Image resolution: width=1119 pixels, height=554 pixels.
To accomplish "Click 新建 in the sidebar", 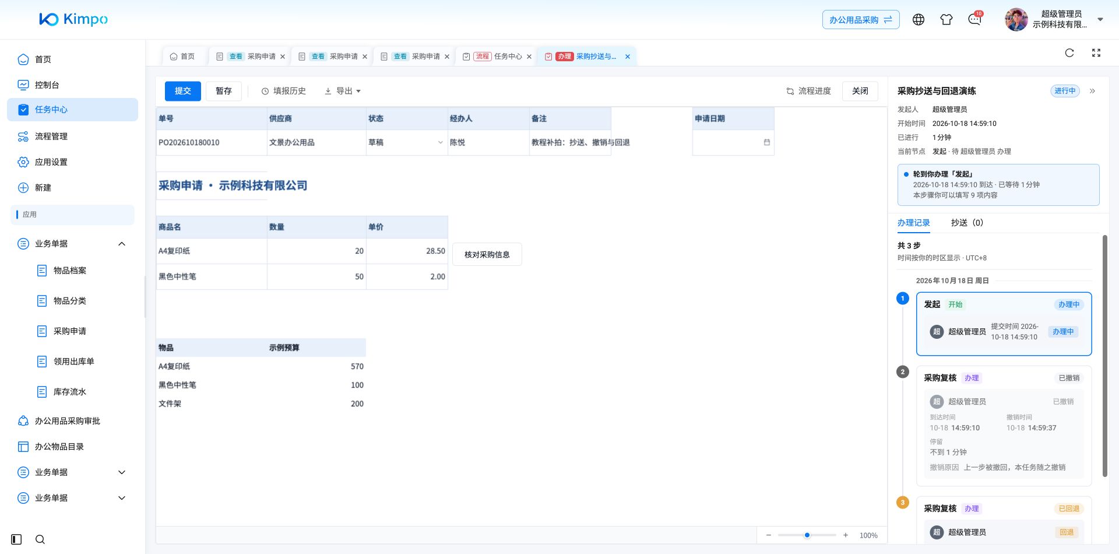I will pyautogui.click(x=72, y=188).
